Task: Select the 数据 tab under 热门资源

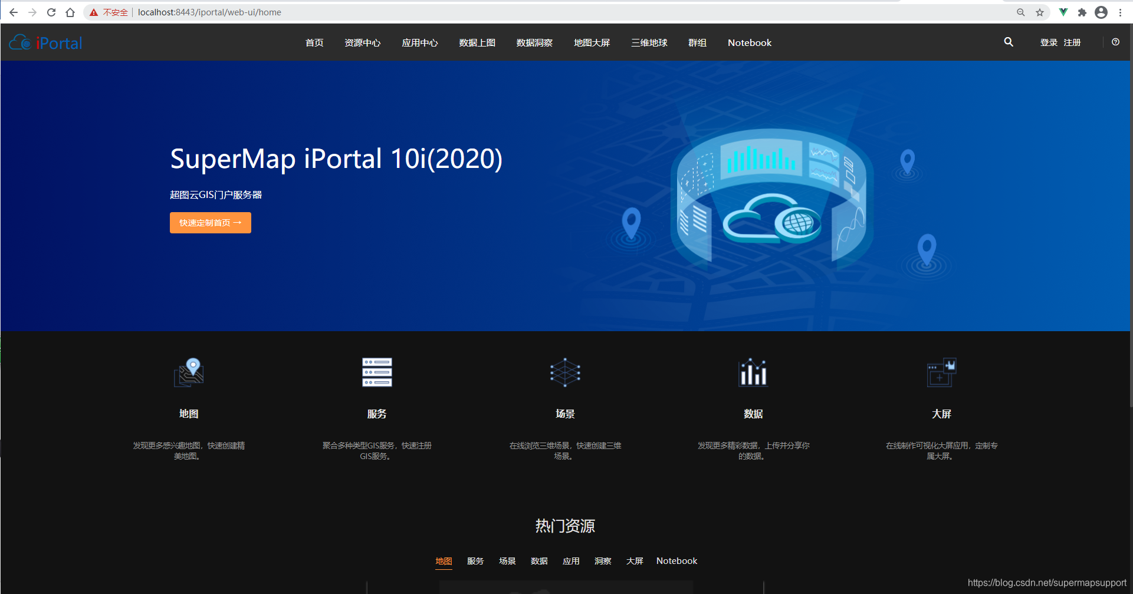Action: (539, 561)
